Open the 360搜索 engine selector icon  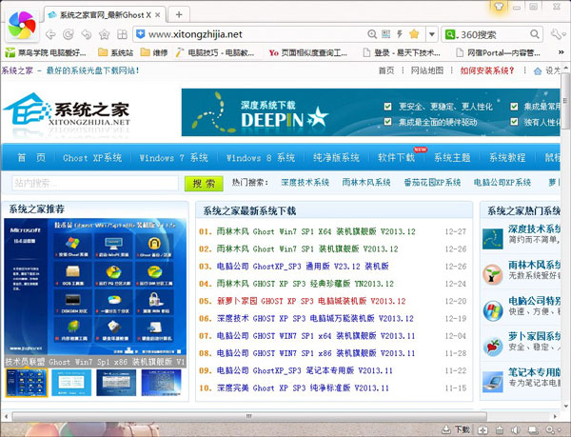click(x=450, y=34)
